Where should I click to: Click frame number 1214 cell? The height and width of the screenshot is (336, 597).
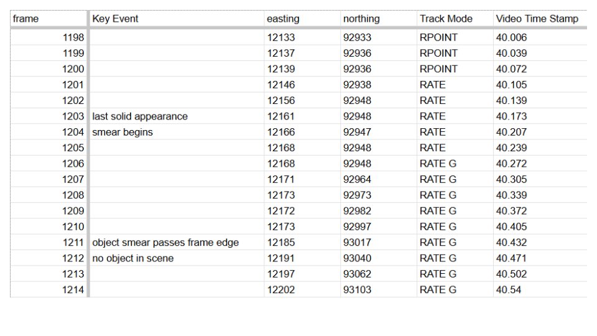[49, 290]
